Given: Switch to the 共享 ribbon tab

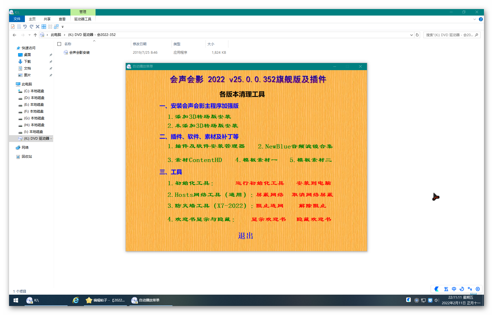Looking at the screenshot, I should (47, 19).
